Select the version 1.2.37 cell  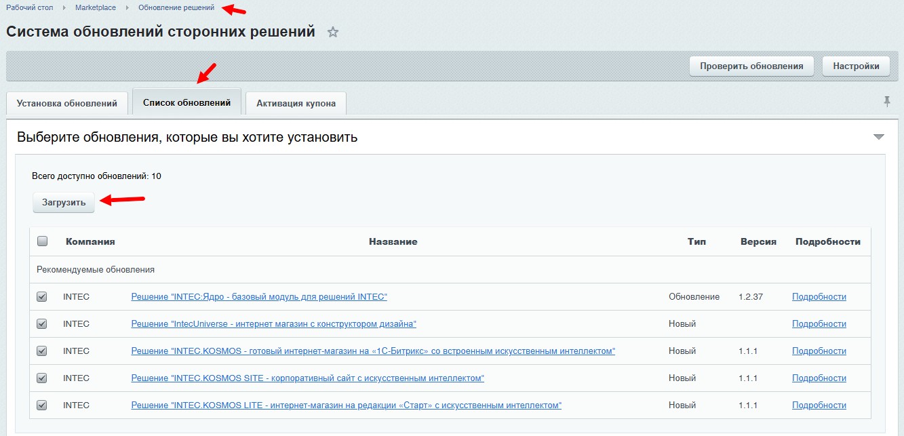click(751, 296)
